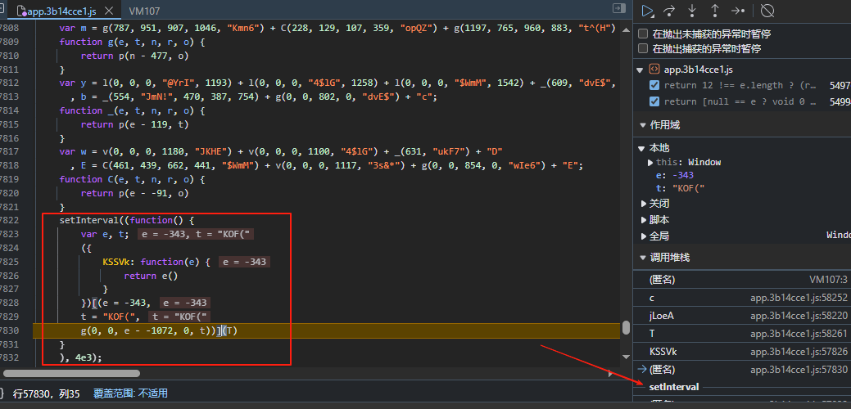Click the highlighted execution line 7830
The height and width of the screenshot is (409, 851).
326,330
